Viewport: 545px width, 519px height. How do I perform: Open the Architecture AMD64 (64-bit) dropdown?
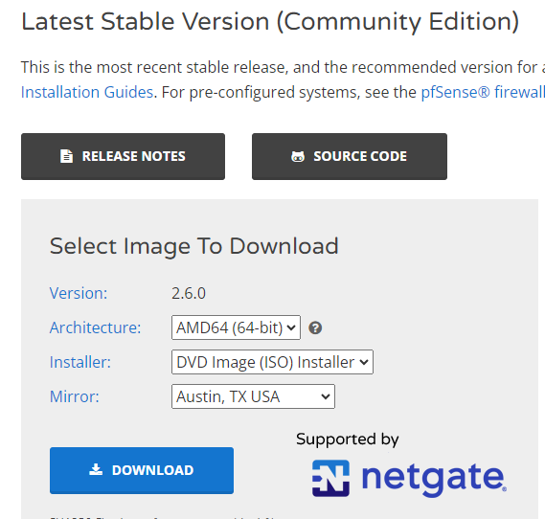click(x=236, y=327)
